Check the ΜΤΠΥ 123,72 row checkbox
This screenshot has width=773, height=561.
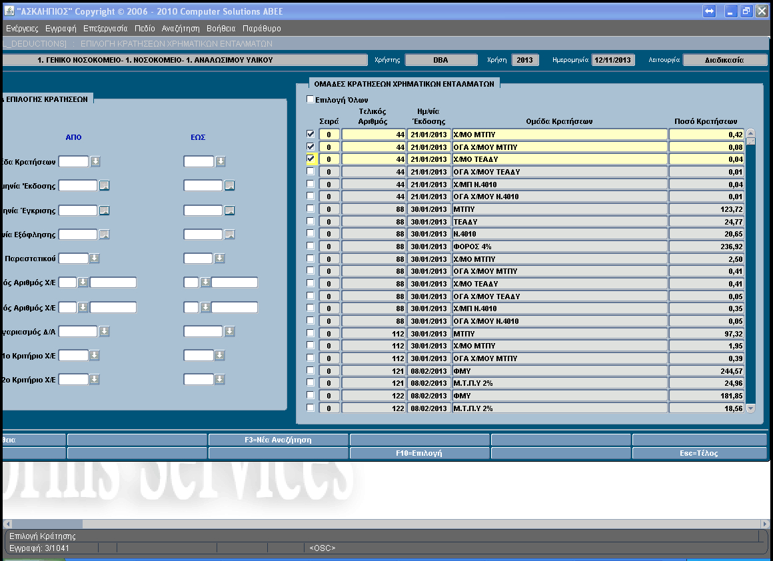click(x=310, y=209)
